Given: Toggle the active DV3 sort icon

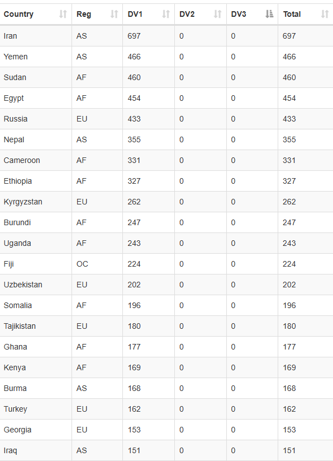Looking at the screenshot, I should [269, 14].
